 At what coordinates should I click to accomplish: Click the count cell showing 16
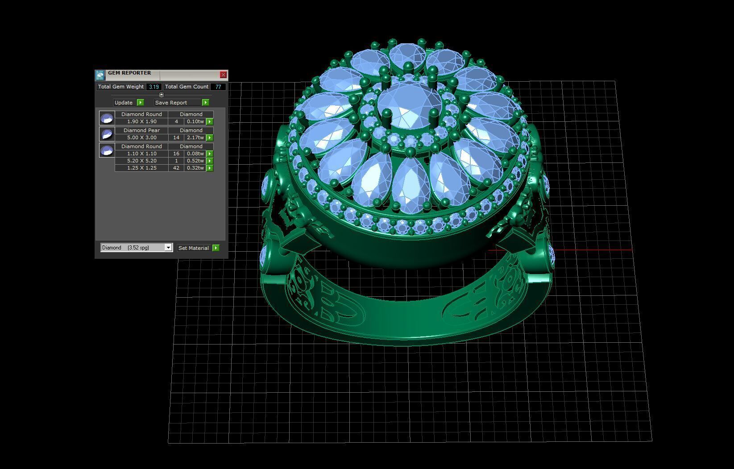pyautogui.click(x=176, y=154)
